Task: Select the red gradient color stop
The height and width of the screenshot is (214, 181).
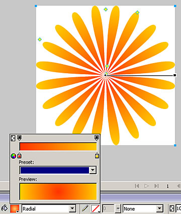Action: point(19,155)
